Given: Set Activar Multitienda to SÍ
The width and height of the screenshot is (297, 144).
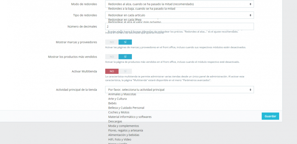Looking at the screenshot, I should coord(125,71).
